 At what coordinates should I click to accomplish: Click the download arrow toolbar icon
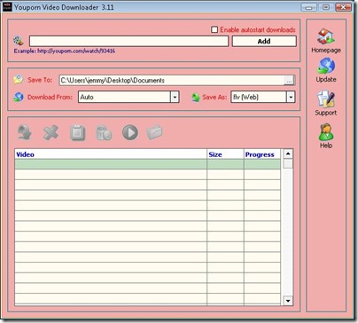click(25, 132)
